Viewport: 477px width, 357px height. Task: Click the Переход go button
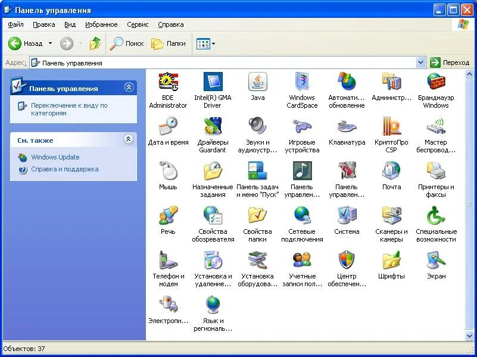pos(450,62)
